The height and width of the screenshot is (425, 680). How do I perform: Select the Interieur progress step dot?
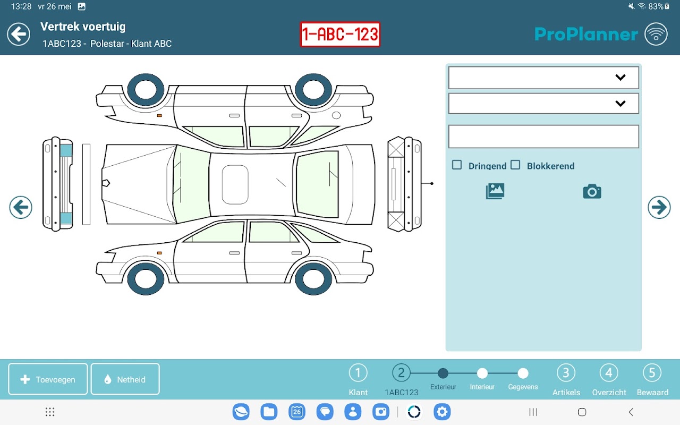pos(482,373)
